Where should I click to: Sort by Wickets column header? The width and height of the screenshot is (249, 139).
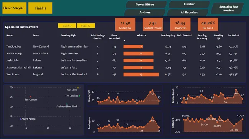(141, 35)
